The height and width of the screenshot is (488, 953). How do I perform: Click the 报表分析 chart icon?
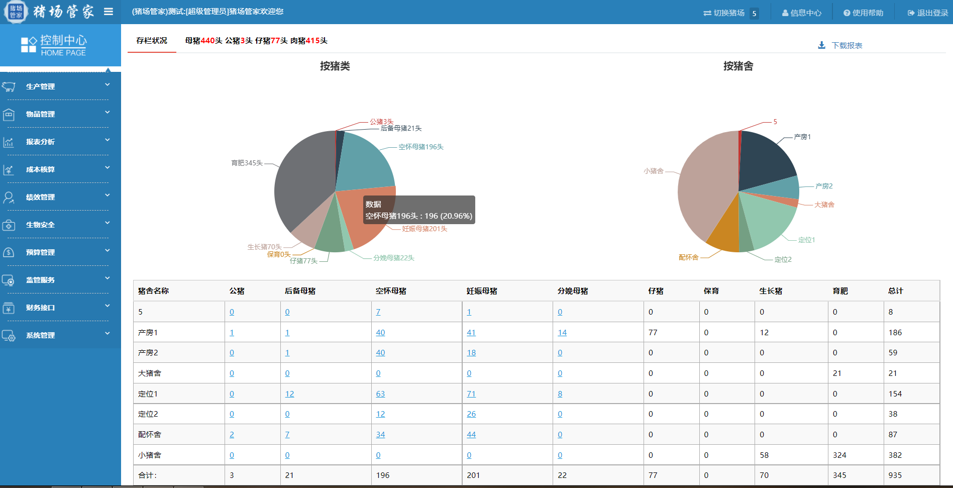9,142
